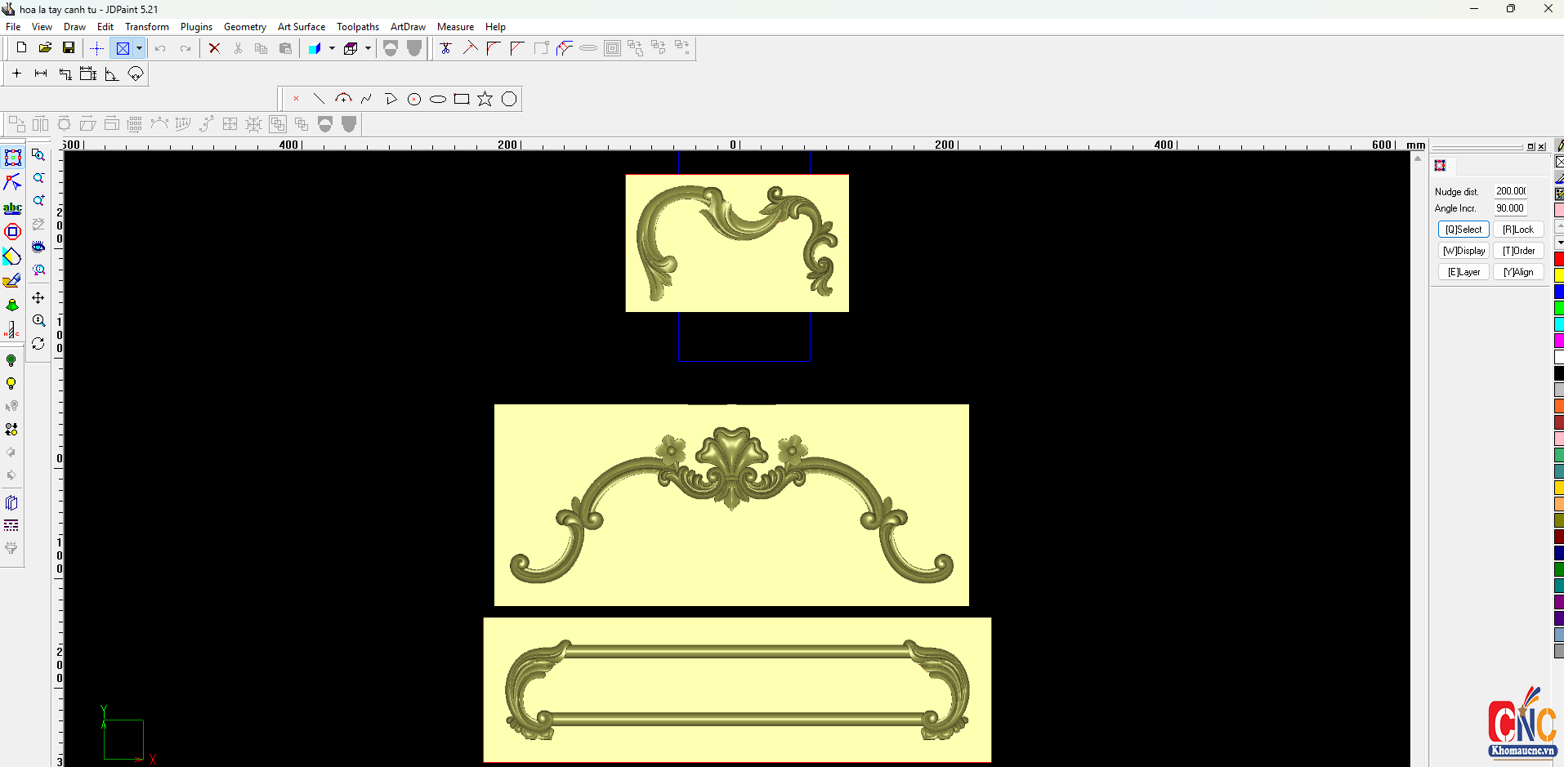This screenshot has height=767, width=1564.
Task: Toggle the green light bulb icon
Action: [11, 360]
